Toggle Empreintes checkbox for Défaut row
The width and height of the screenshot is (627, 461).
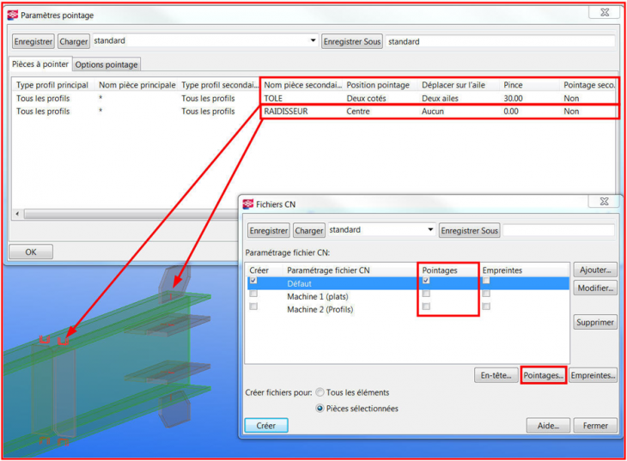(x=486, y=281)
